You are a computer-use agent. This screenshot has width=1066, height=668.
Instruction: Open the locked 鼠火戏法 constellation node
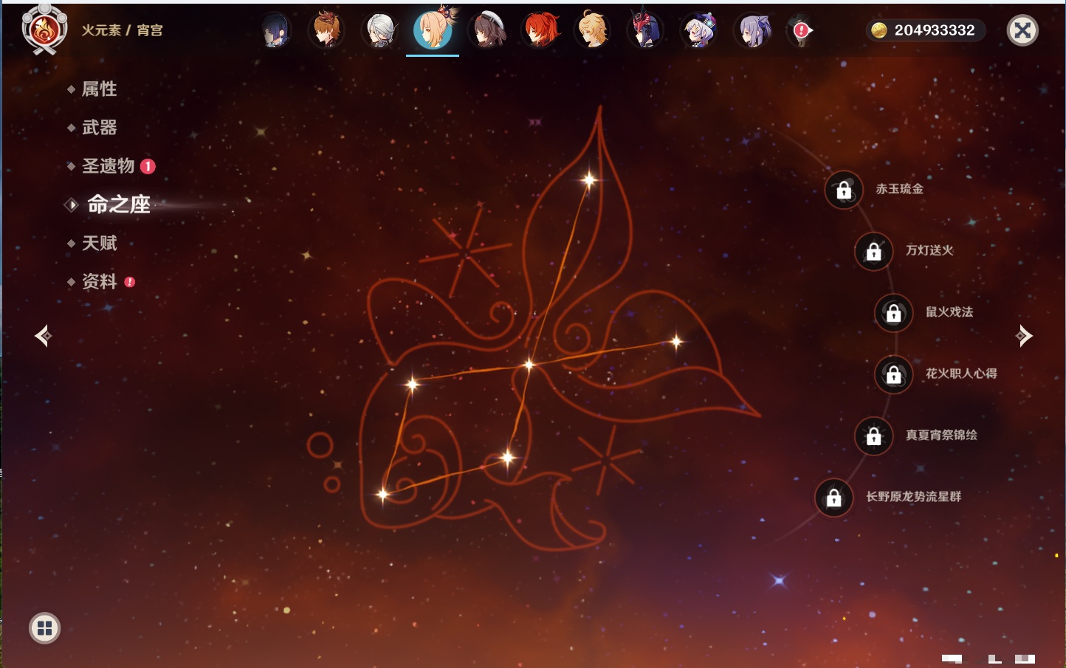click(894, 313)
